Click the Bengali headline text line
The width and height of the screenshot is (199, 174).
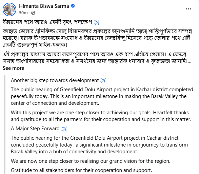(51, 22)
